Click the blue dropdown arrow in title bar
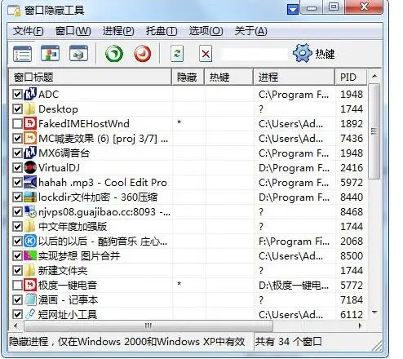The width and height of the screenshot is (403, 359). [293, 10]
